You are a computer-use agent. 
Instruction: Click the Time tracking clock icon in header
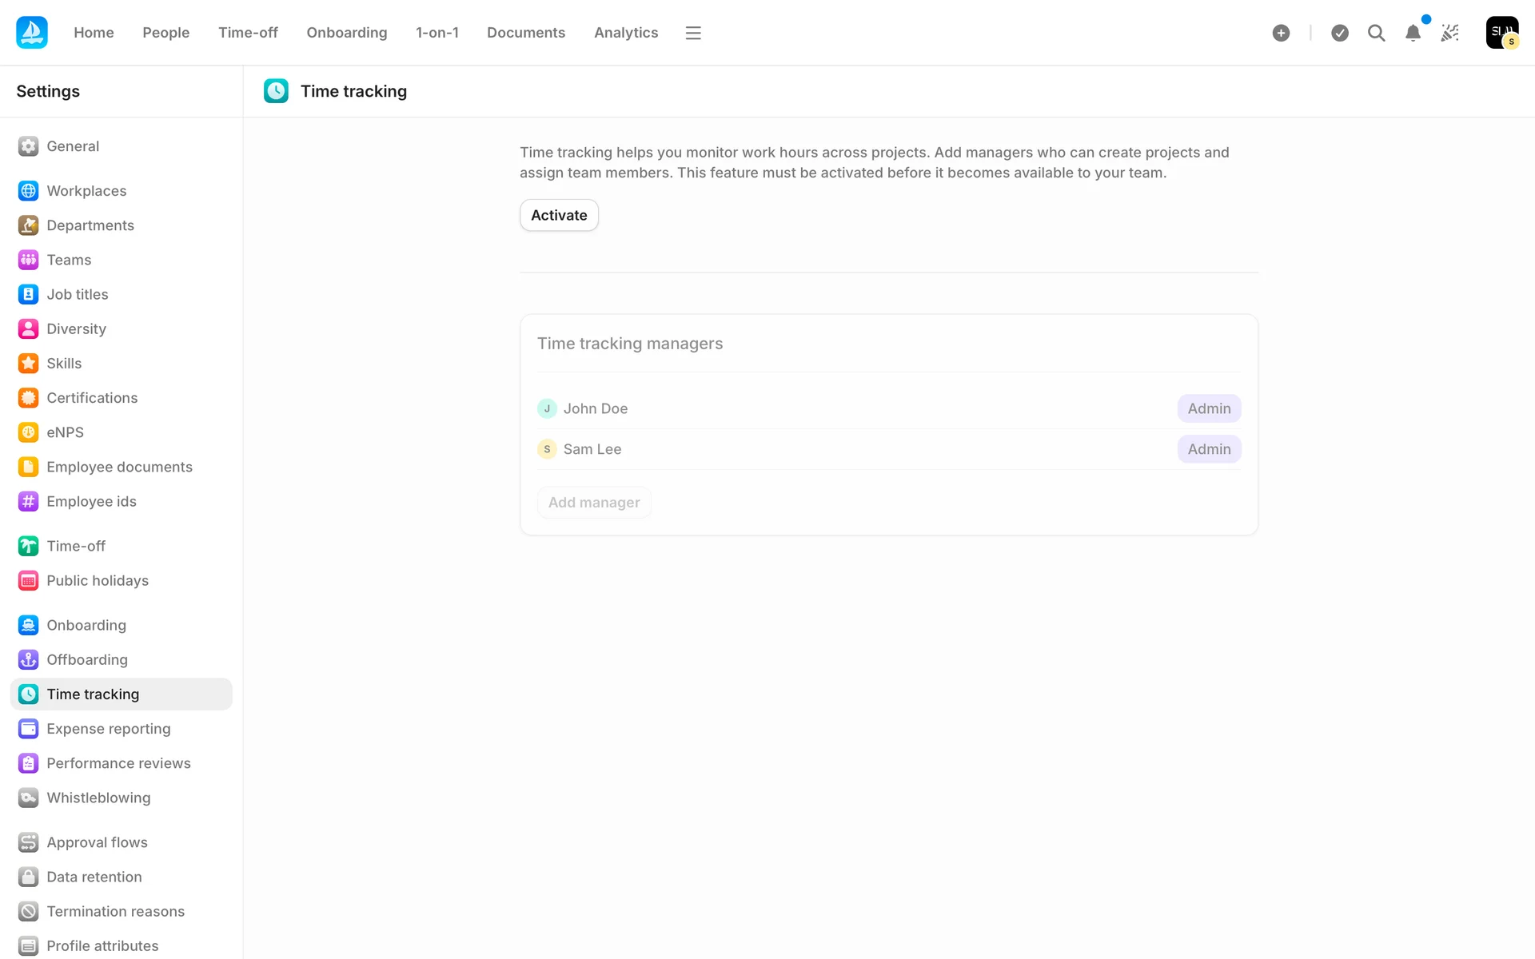coord(276,91)
